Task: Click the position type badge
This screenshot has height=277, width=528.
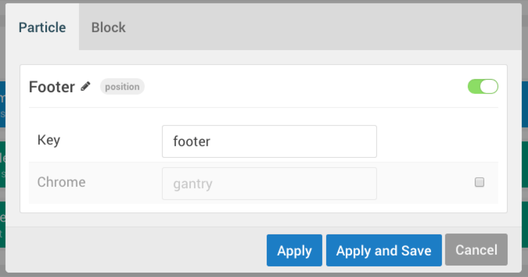Action: coord(122,87)
